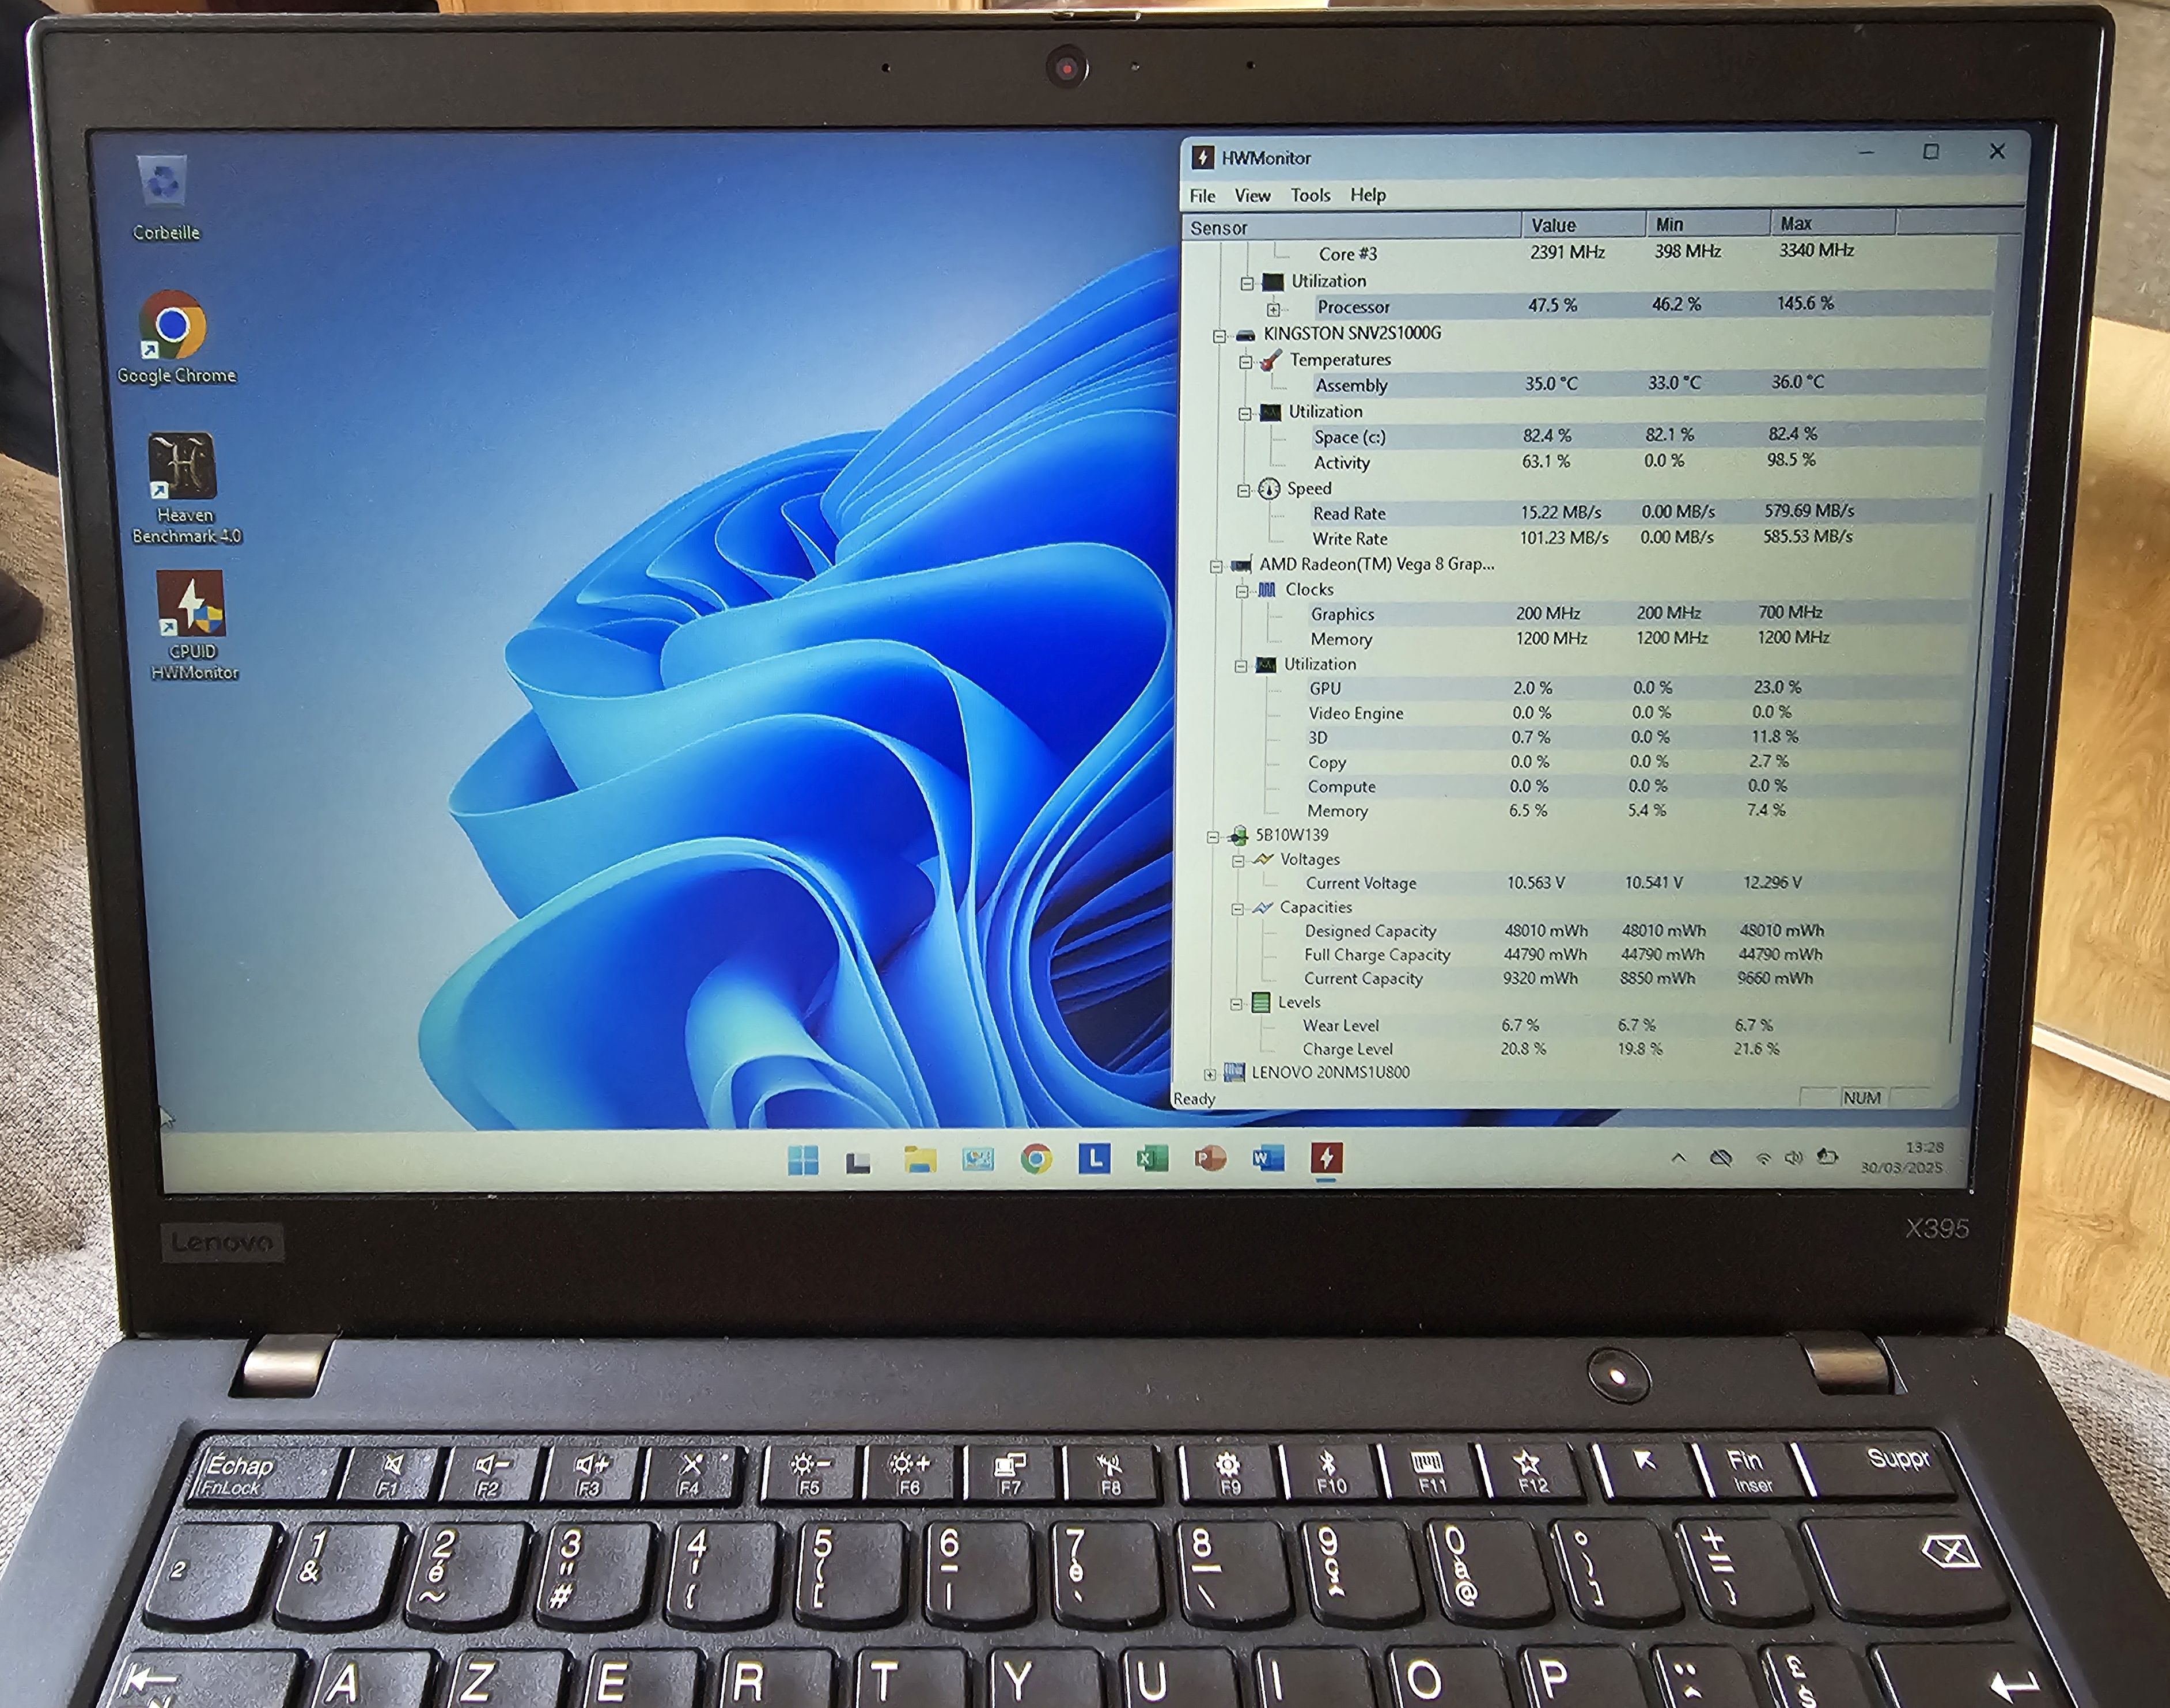Open Word from the taskbar
The height and width of the screenshot is (1708, 2170).
tap(1268, 1158)
